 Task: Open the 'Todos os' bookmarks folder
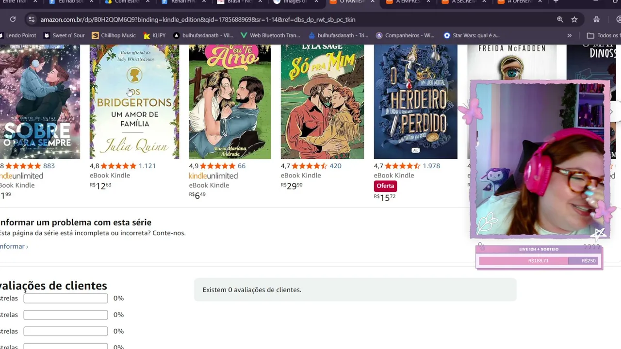[604, 35]
